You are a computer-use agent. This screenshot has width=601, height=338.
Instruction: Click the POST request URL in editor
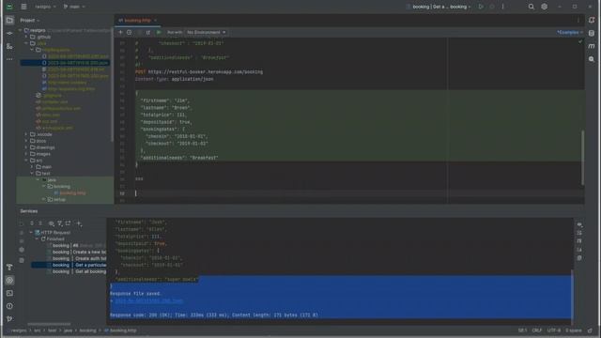pos(206,72)
